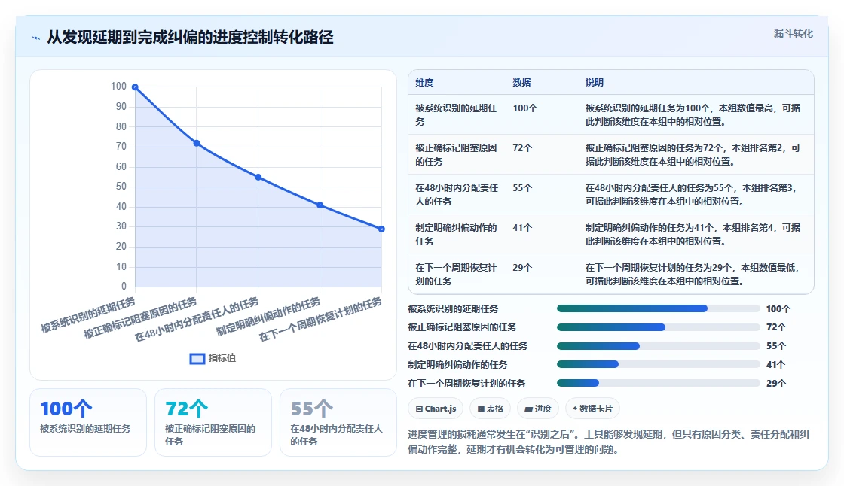Viewport: 844px width, 486px height.
Task: Click the 100个 data card
Action: pos(88,423)
